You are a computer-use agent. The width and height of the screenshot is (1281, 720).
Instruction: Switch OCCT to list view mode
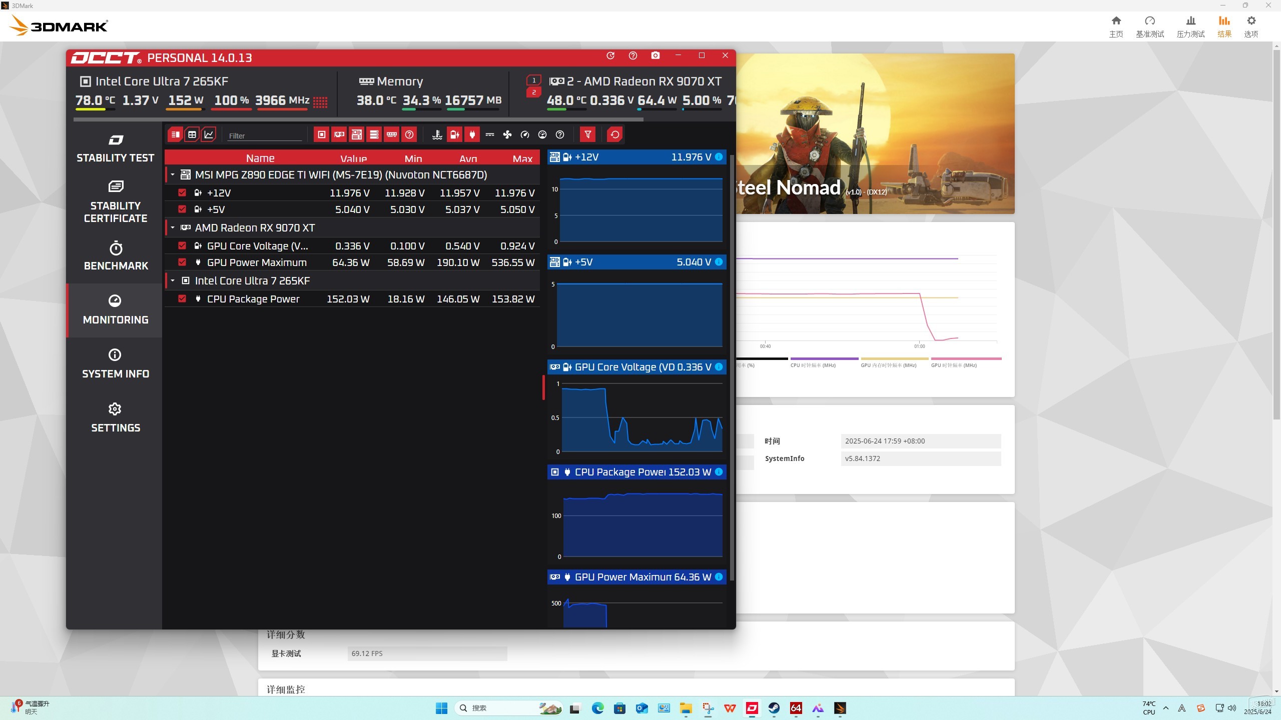pos(175,134)
